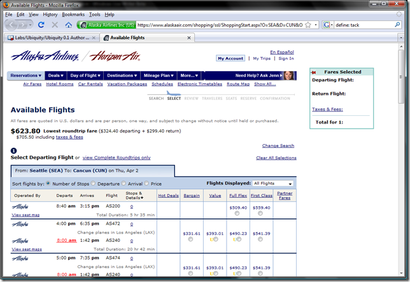This screenshot has width=410, height=282.
Task: Go to the Home page icon
Action: point(69,25)
